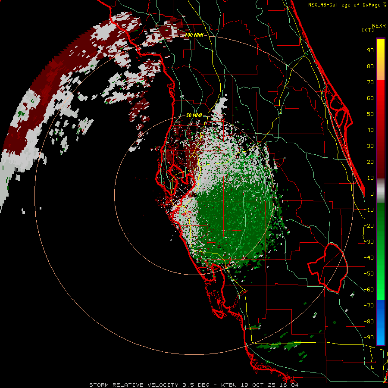Pick the blue segment of the color bar
The image size is (388, 388).
[381, 322]
